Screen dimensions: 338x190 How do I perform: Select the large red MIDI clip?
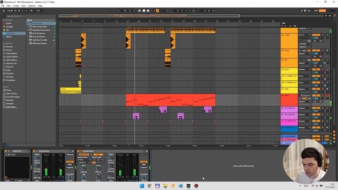[171, 100]
